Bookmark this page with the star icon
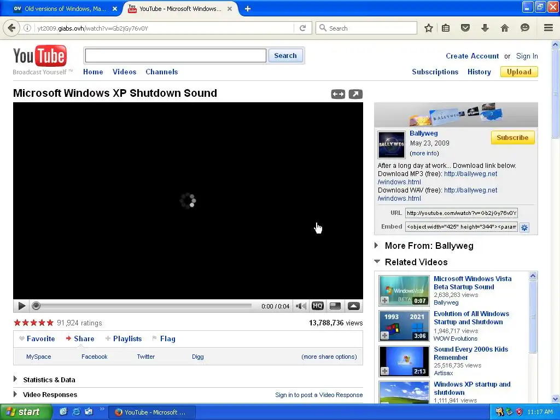This screenshot has height=420, width=560. pos(429,28)
